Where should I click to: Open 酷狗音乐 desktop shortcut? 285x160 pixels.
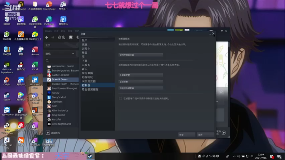tap(63, 21)
